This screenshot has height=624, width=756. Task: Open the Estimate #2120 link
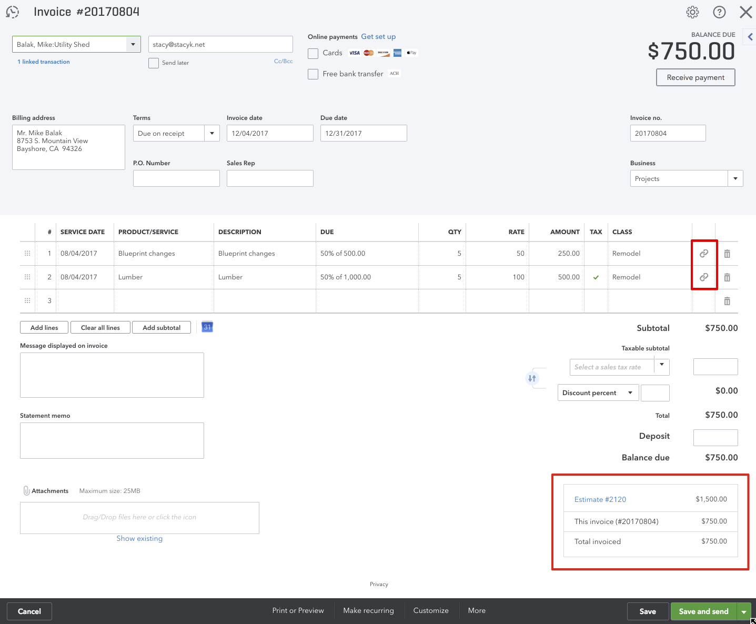600,499
